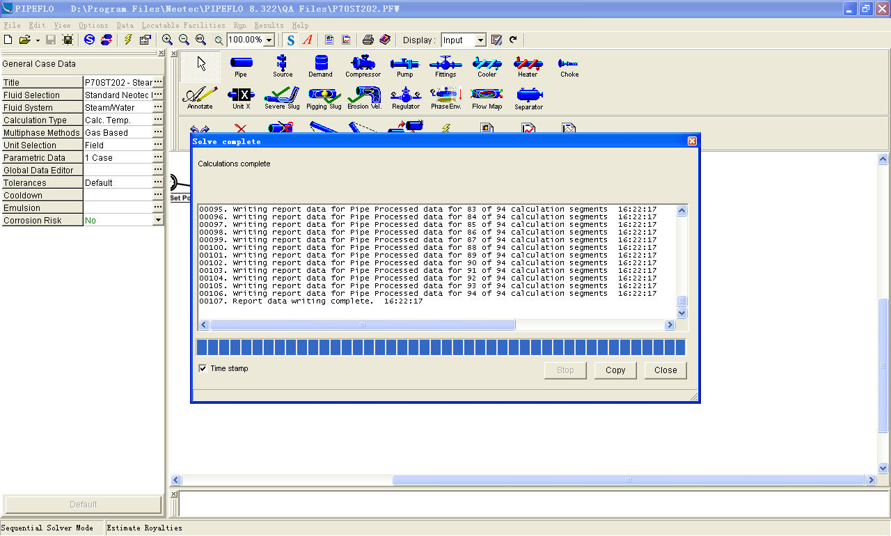This screenshot has height=536, width=891.
Task: Click the New file icon
Action: pos(8,40)
